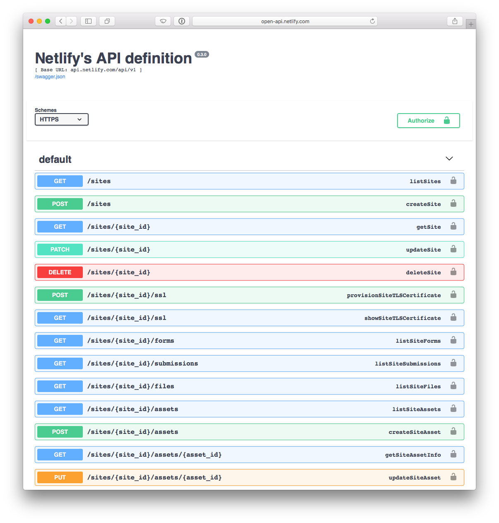This screenshot has height=523, width=499.
Task: Expand GET /sites/{site_id}/forms operation
Action: pos(249,341)
